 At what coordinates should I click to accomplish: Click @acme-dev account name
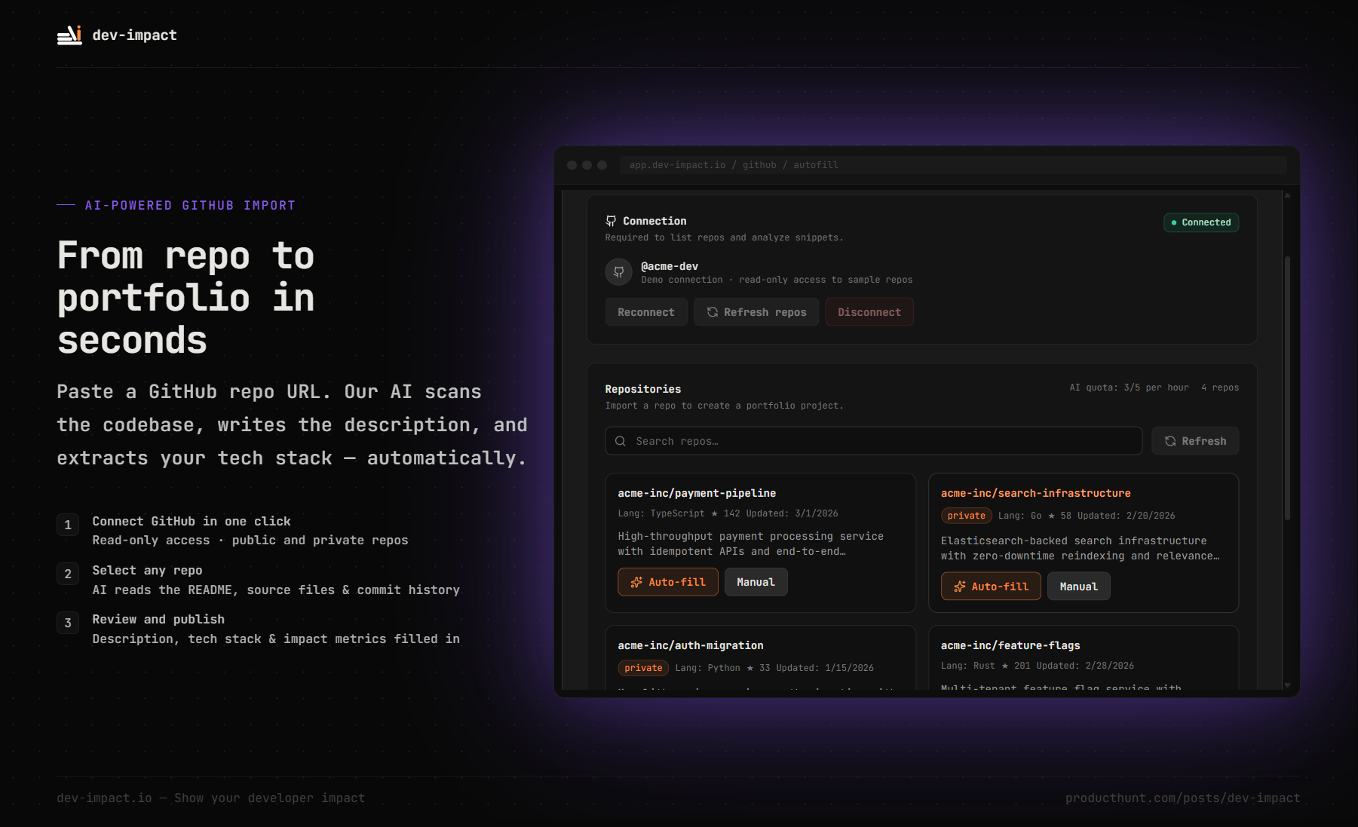(x=670, y=266)
